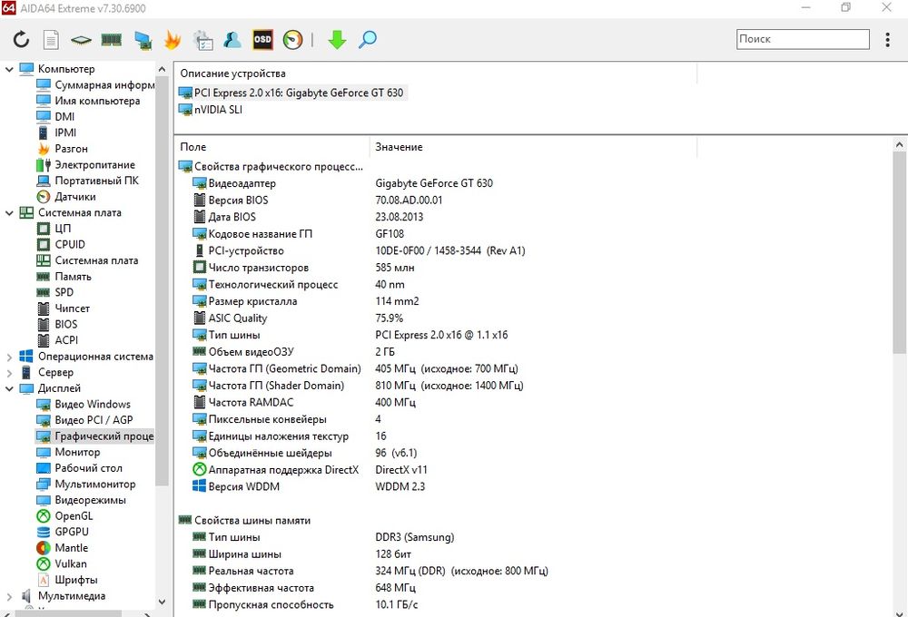This screenshot has height=617, width=908.
Task: Open the OSD panel icon
Action: tap(262, 39)
